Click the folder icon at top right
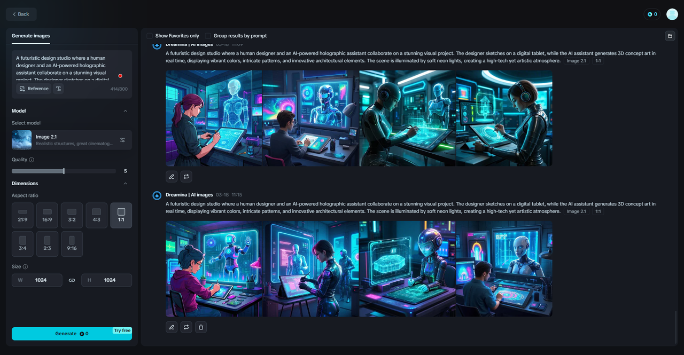This screenshot has height=355, width=684. 670,36
